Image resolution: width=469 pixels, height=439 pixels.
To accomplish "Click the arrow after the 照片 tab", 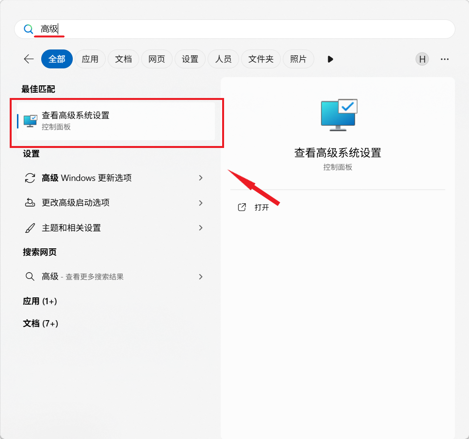I will [x=330, y=59].
